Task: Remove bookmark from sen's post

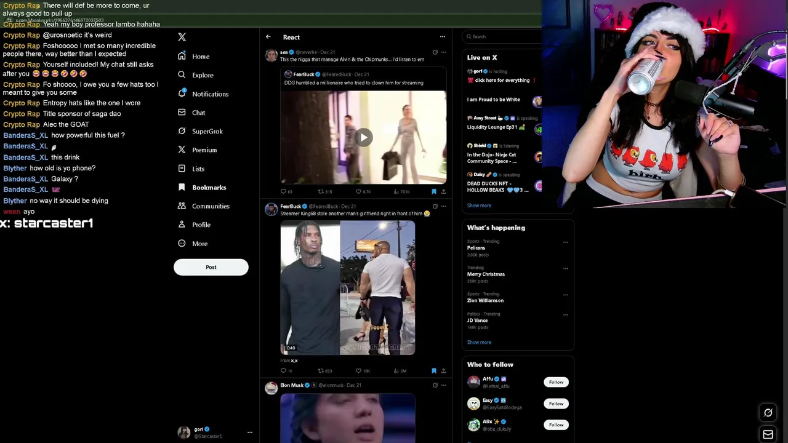Action: [x=434, y=191]
